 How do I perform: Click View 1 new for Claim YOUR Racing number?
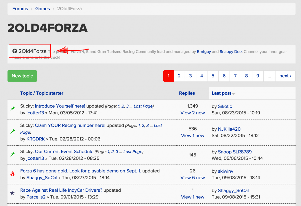(193, 136)
